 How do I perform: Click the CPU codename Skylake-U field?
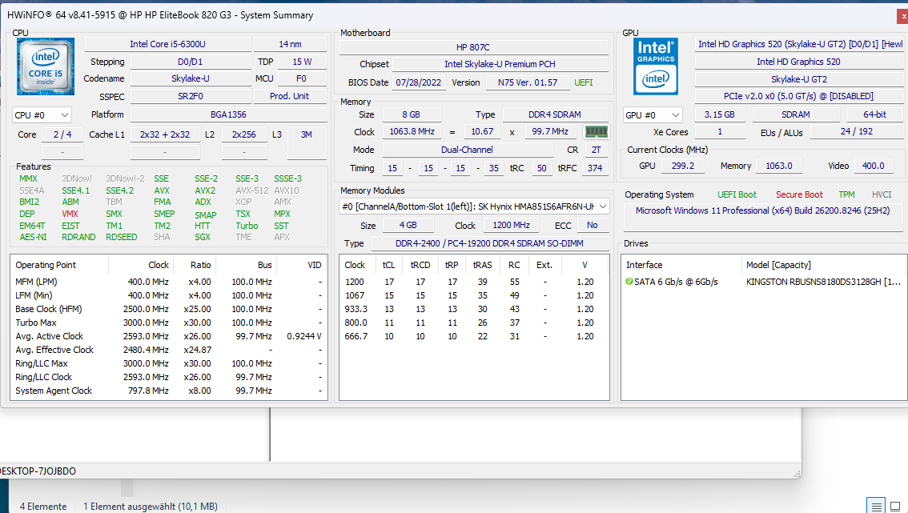click(x=191, y=78)
